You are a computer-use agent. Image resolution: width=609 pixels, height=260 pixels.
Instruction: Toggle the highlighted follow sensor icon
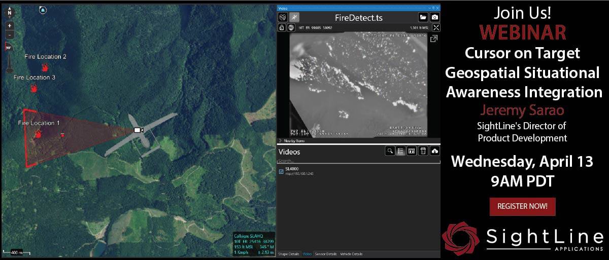tap(295, 17)
